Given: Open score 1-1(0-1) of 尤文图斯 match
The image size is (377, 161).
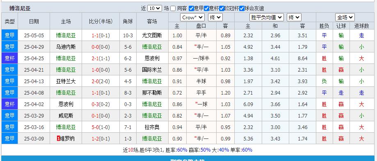Looking at the screenshot, I should [101, 36].
